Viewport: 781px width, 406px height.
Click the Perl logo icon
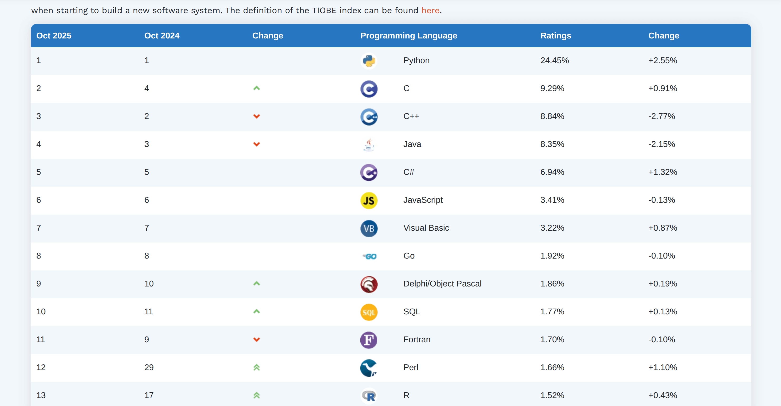coord(369,368)
